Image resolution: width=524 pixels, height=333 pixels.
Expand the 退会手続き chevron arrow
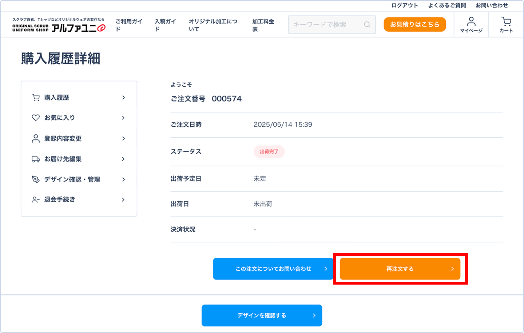[x=123, y=199]
